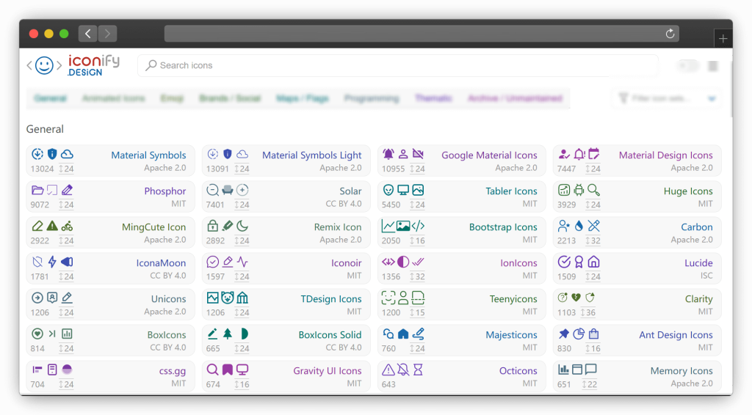Image resolution: width=752 pixels, height=415 pixels.
Task: Switch to the Emoji category tab
Action: [172, 98]
